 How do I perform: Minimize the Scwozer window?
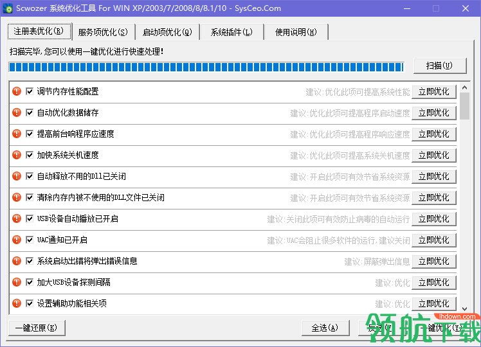tap(407, 8)
